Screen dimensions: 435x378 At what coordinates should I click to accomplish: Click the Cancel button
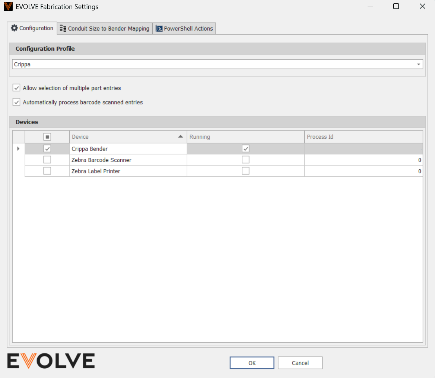(x=300, y=363)
